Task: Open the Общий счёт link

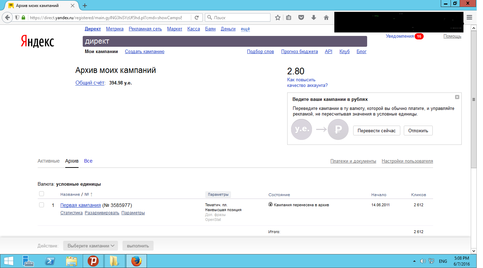Action: point(90,83)
